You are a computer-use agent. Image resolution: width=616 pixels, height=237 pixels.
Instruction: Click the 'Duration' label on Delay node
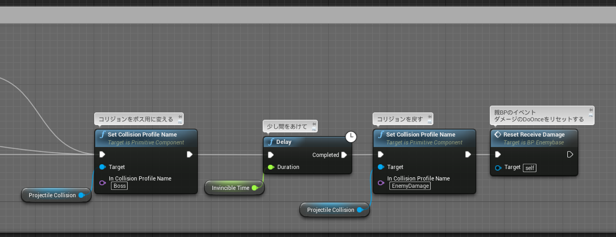[x=288, y=167]
